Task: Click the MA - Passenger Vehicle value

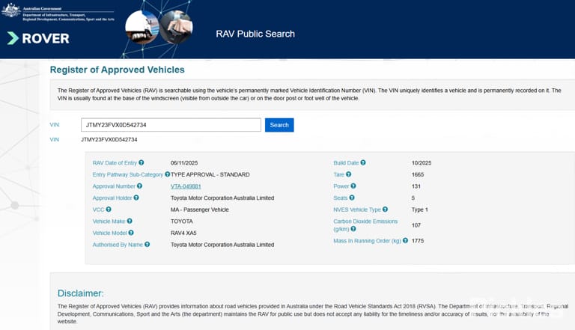Action: [199, 210]
